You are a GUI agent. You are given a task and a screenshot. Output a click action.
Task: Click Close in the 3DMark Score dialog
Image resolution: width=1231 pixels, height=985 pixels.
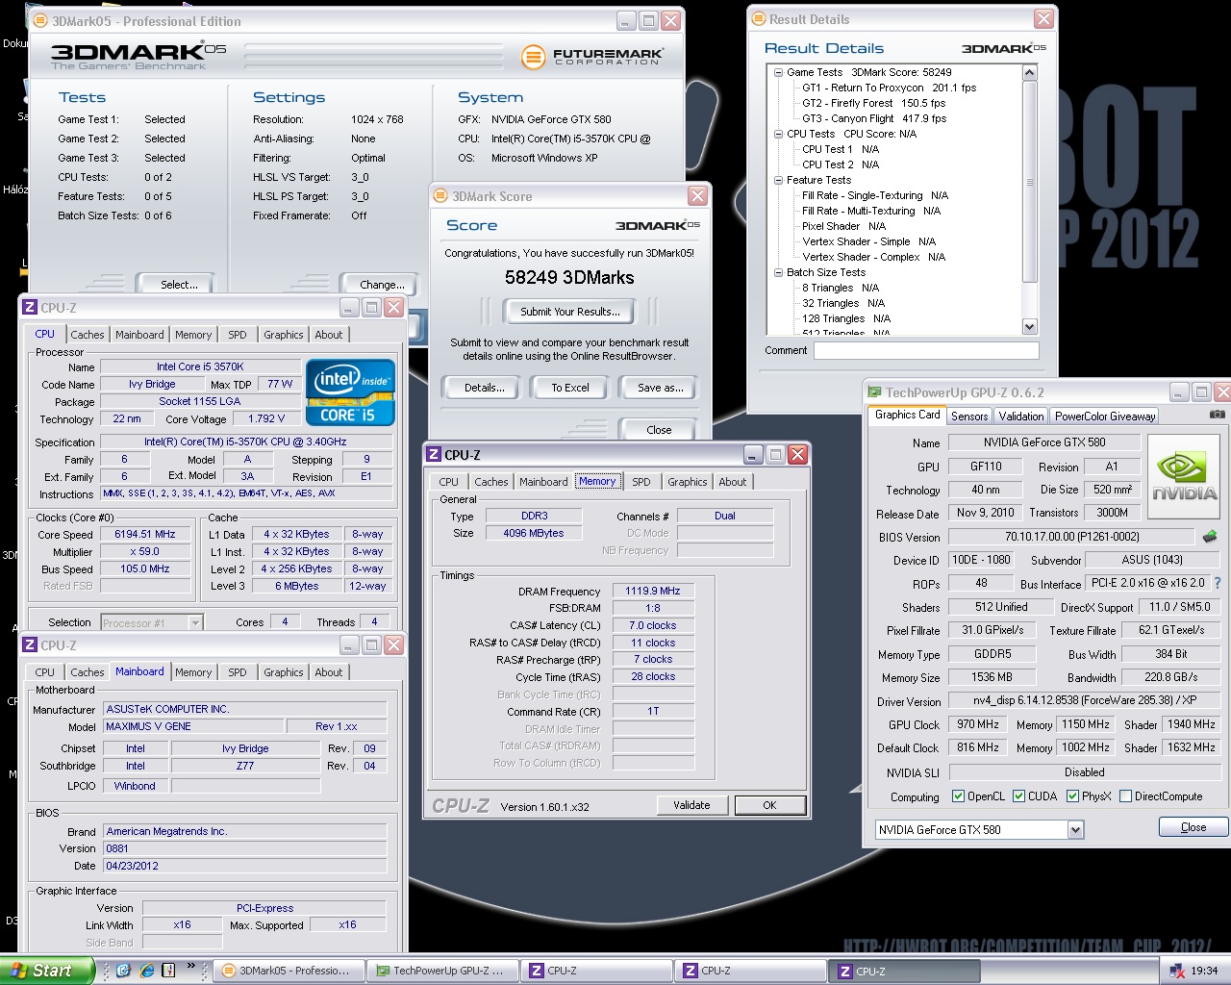pyautogui.click(x=659, y=430)
